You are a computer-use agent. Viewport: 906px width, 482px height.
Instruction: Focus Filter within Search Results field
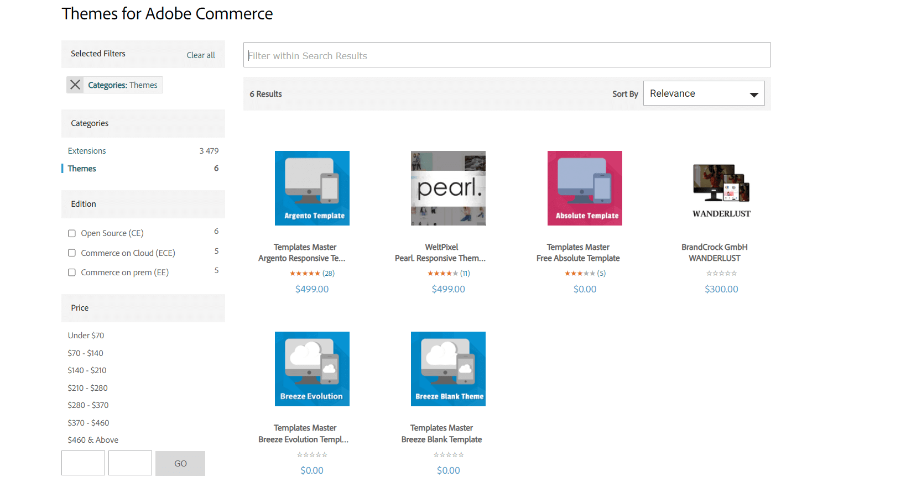click(507, 55)
